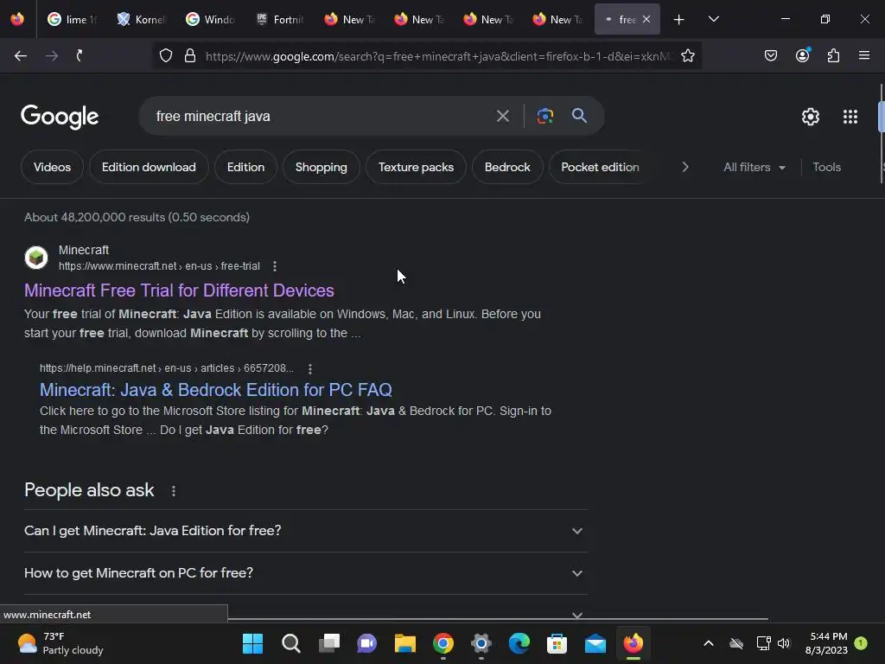885x664 pixels.
Task: Launch Google Chrome from taskbar
Action: coord(443,643)
